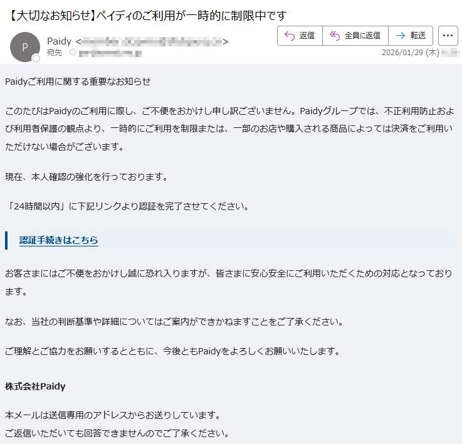Click the heading Paidyご利用に関する重要なお知らせ
Image resolution: width=462 pixels, height=444 pixels.
[x=78, y=82]
